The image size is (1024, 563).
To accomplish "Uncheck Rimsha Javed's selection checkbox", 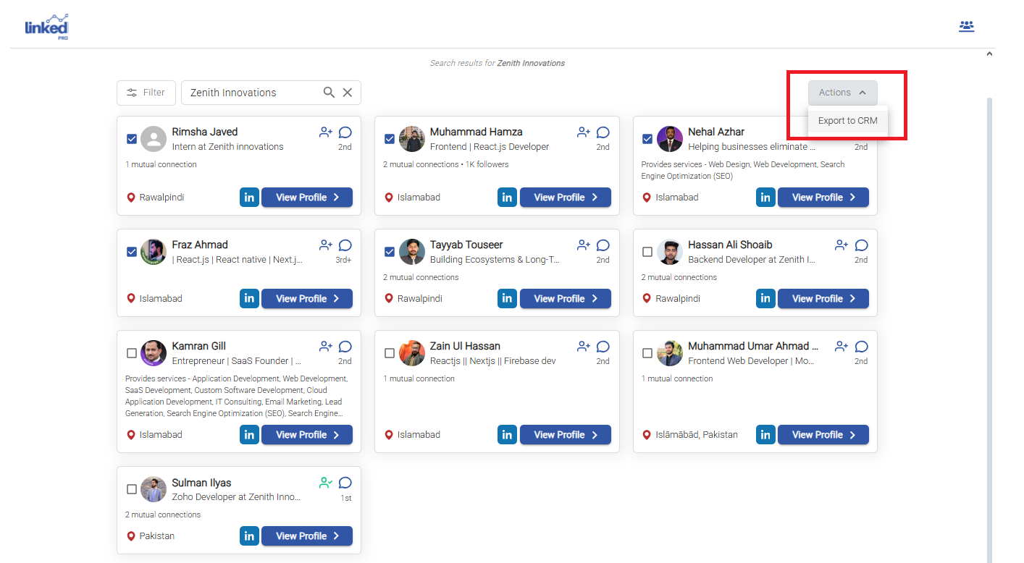I will [132, 139].
